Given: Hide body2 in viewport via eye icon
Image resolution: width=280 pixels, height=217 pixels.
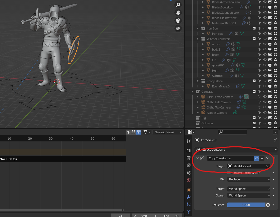Looking at the screenshot, I should (x=265, y=49).
